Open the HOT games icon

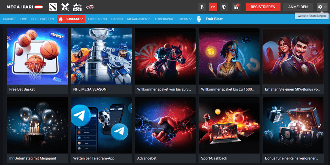77,7
